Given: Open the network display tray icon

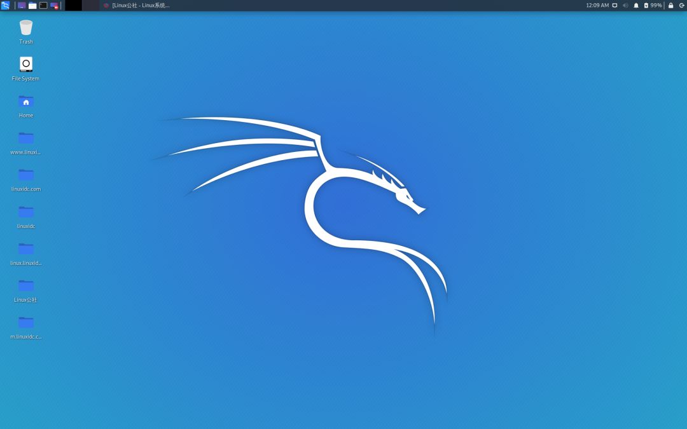Looking at the screenshot, I should (614, 5).
